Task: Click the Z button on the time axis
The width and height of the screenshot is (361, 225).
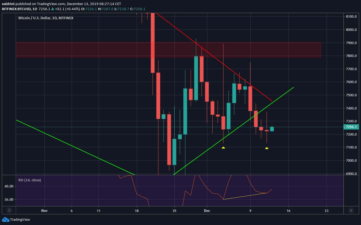Action: (9, 210)
